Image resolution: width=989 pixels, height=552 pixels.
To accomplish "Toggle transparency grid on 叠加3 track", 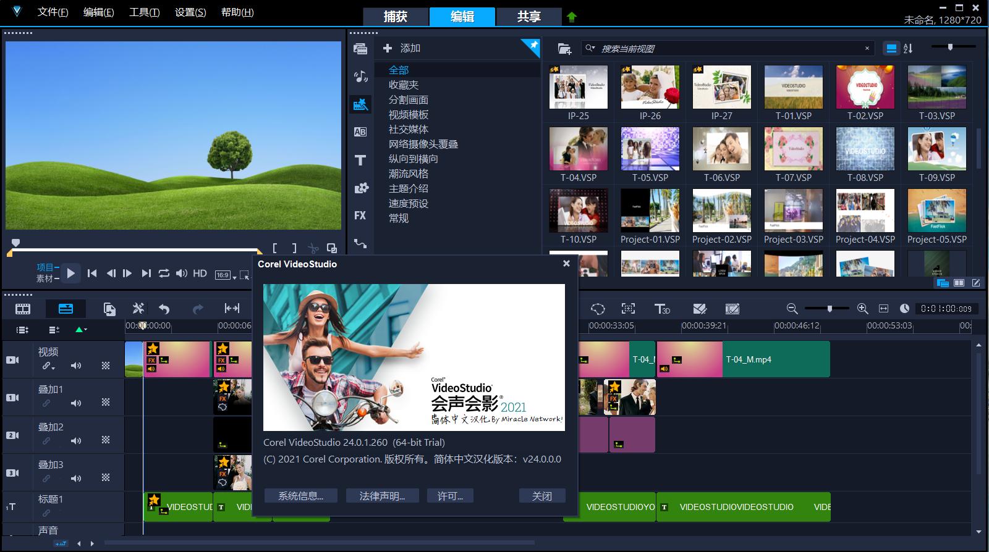I will pyautogui.click(x=106, y=477).
